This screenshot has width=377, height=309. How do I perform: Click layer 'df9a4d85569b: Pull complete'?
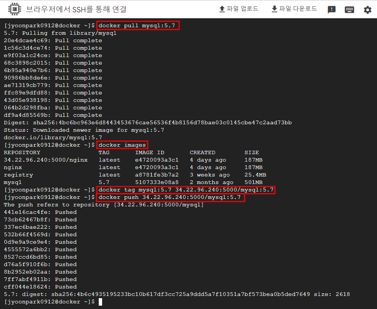tap(53, 115)
